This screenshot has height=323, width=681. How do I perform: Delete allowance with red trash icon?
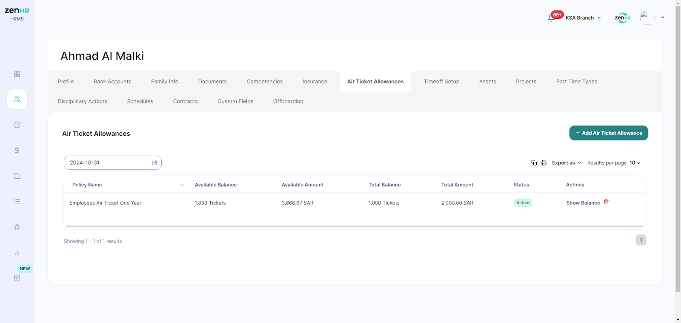606,202
